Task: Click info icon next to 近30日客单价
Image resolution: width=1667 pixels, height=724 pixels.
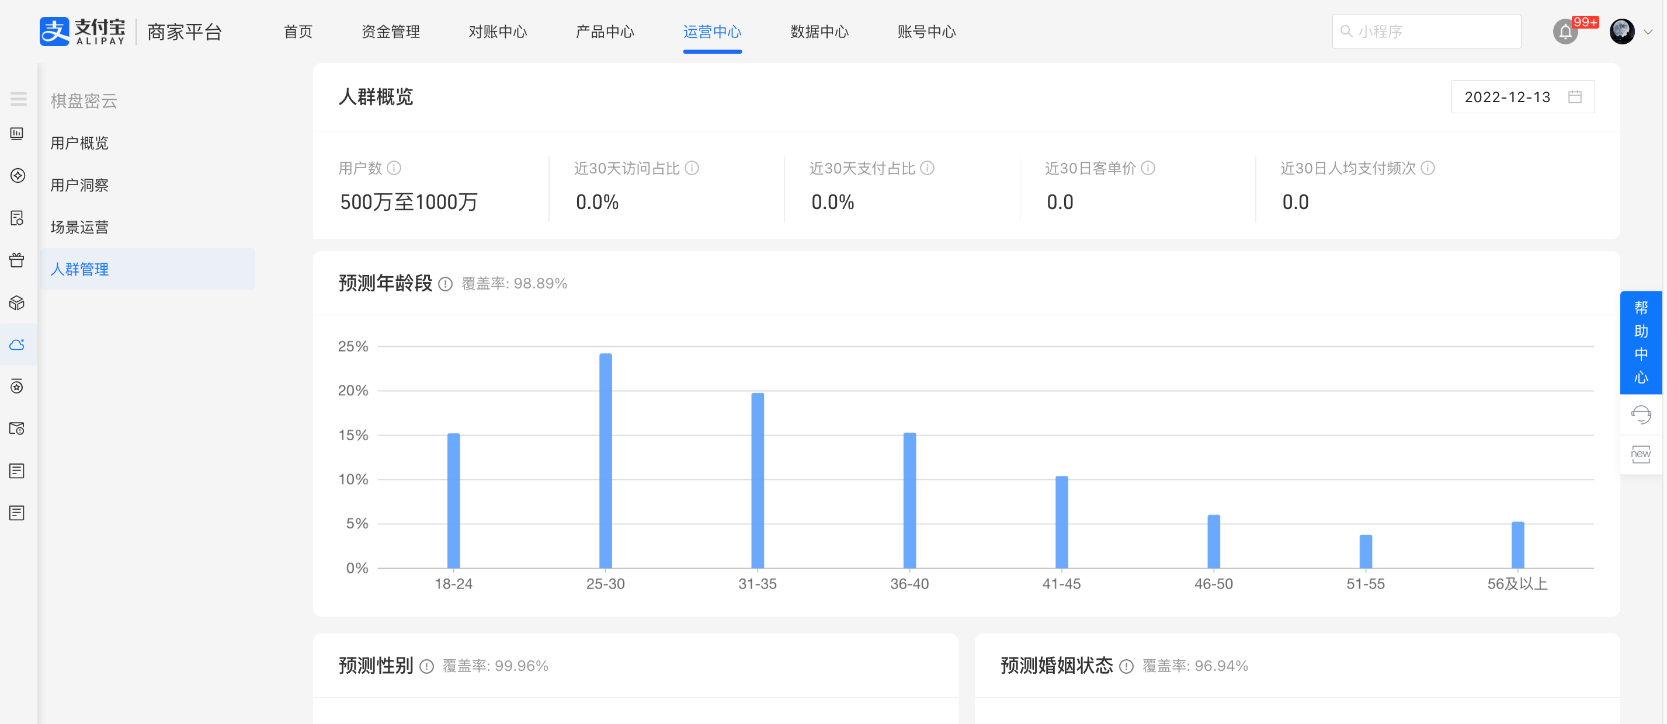Action: click(1148, 168)
